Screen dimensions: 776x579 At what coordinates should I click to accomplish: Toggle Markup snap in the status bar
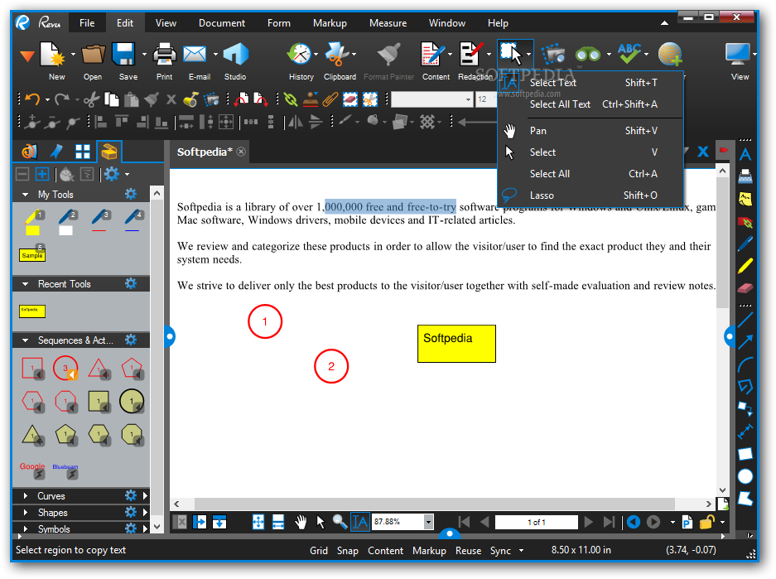[x=429, y=550]
